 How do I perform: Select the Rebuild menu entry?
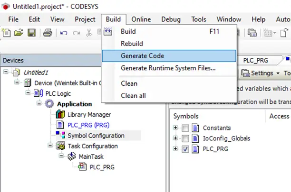point(169,44)
